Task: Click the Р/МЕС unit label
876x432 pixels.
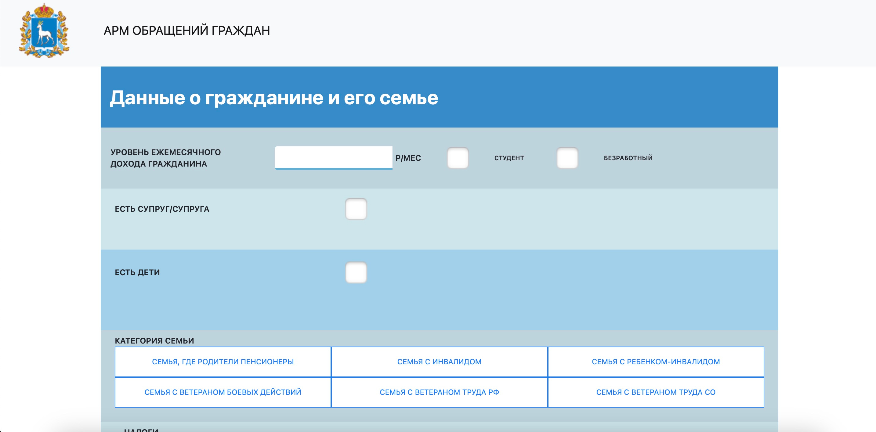Action: pyautogui.click(x=408, y=158)
